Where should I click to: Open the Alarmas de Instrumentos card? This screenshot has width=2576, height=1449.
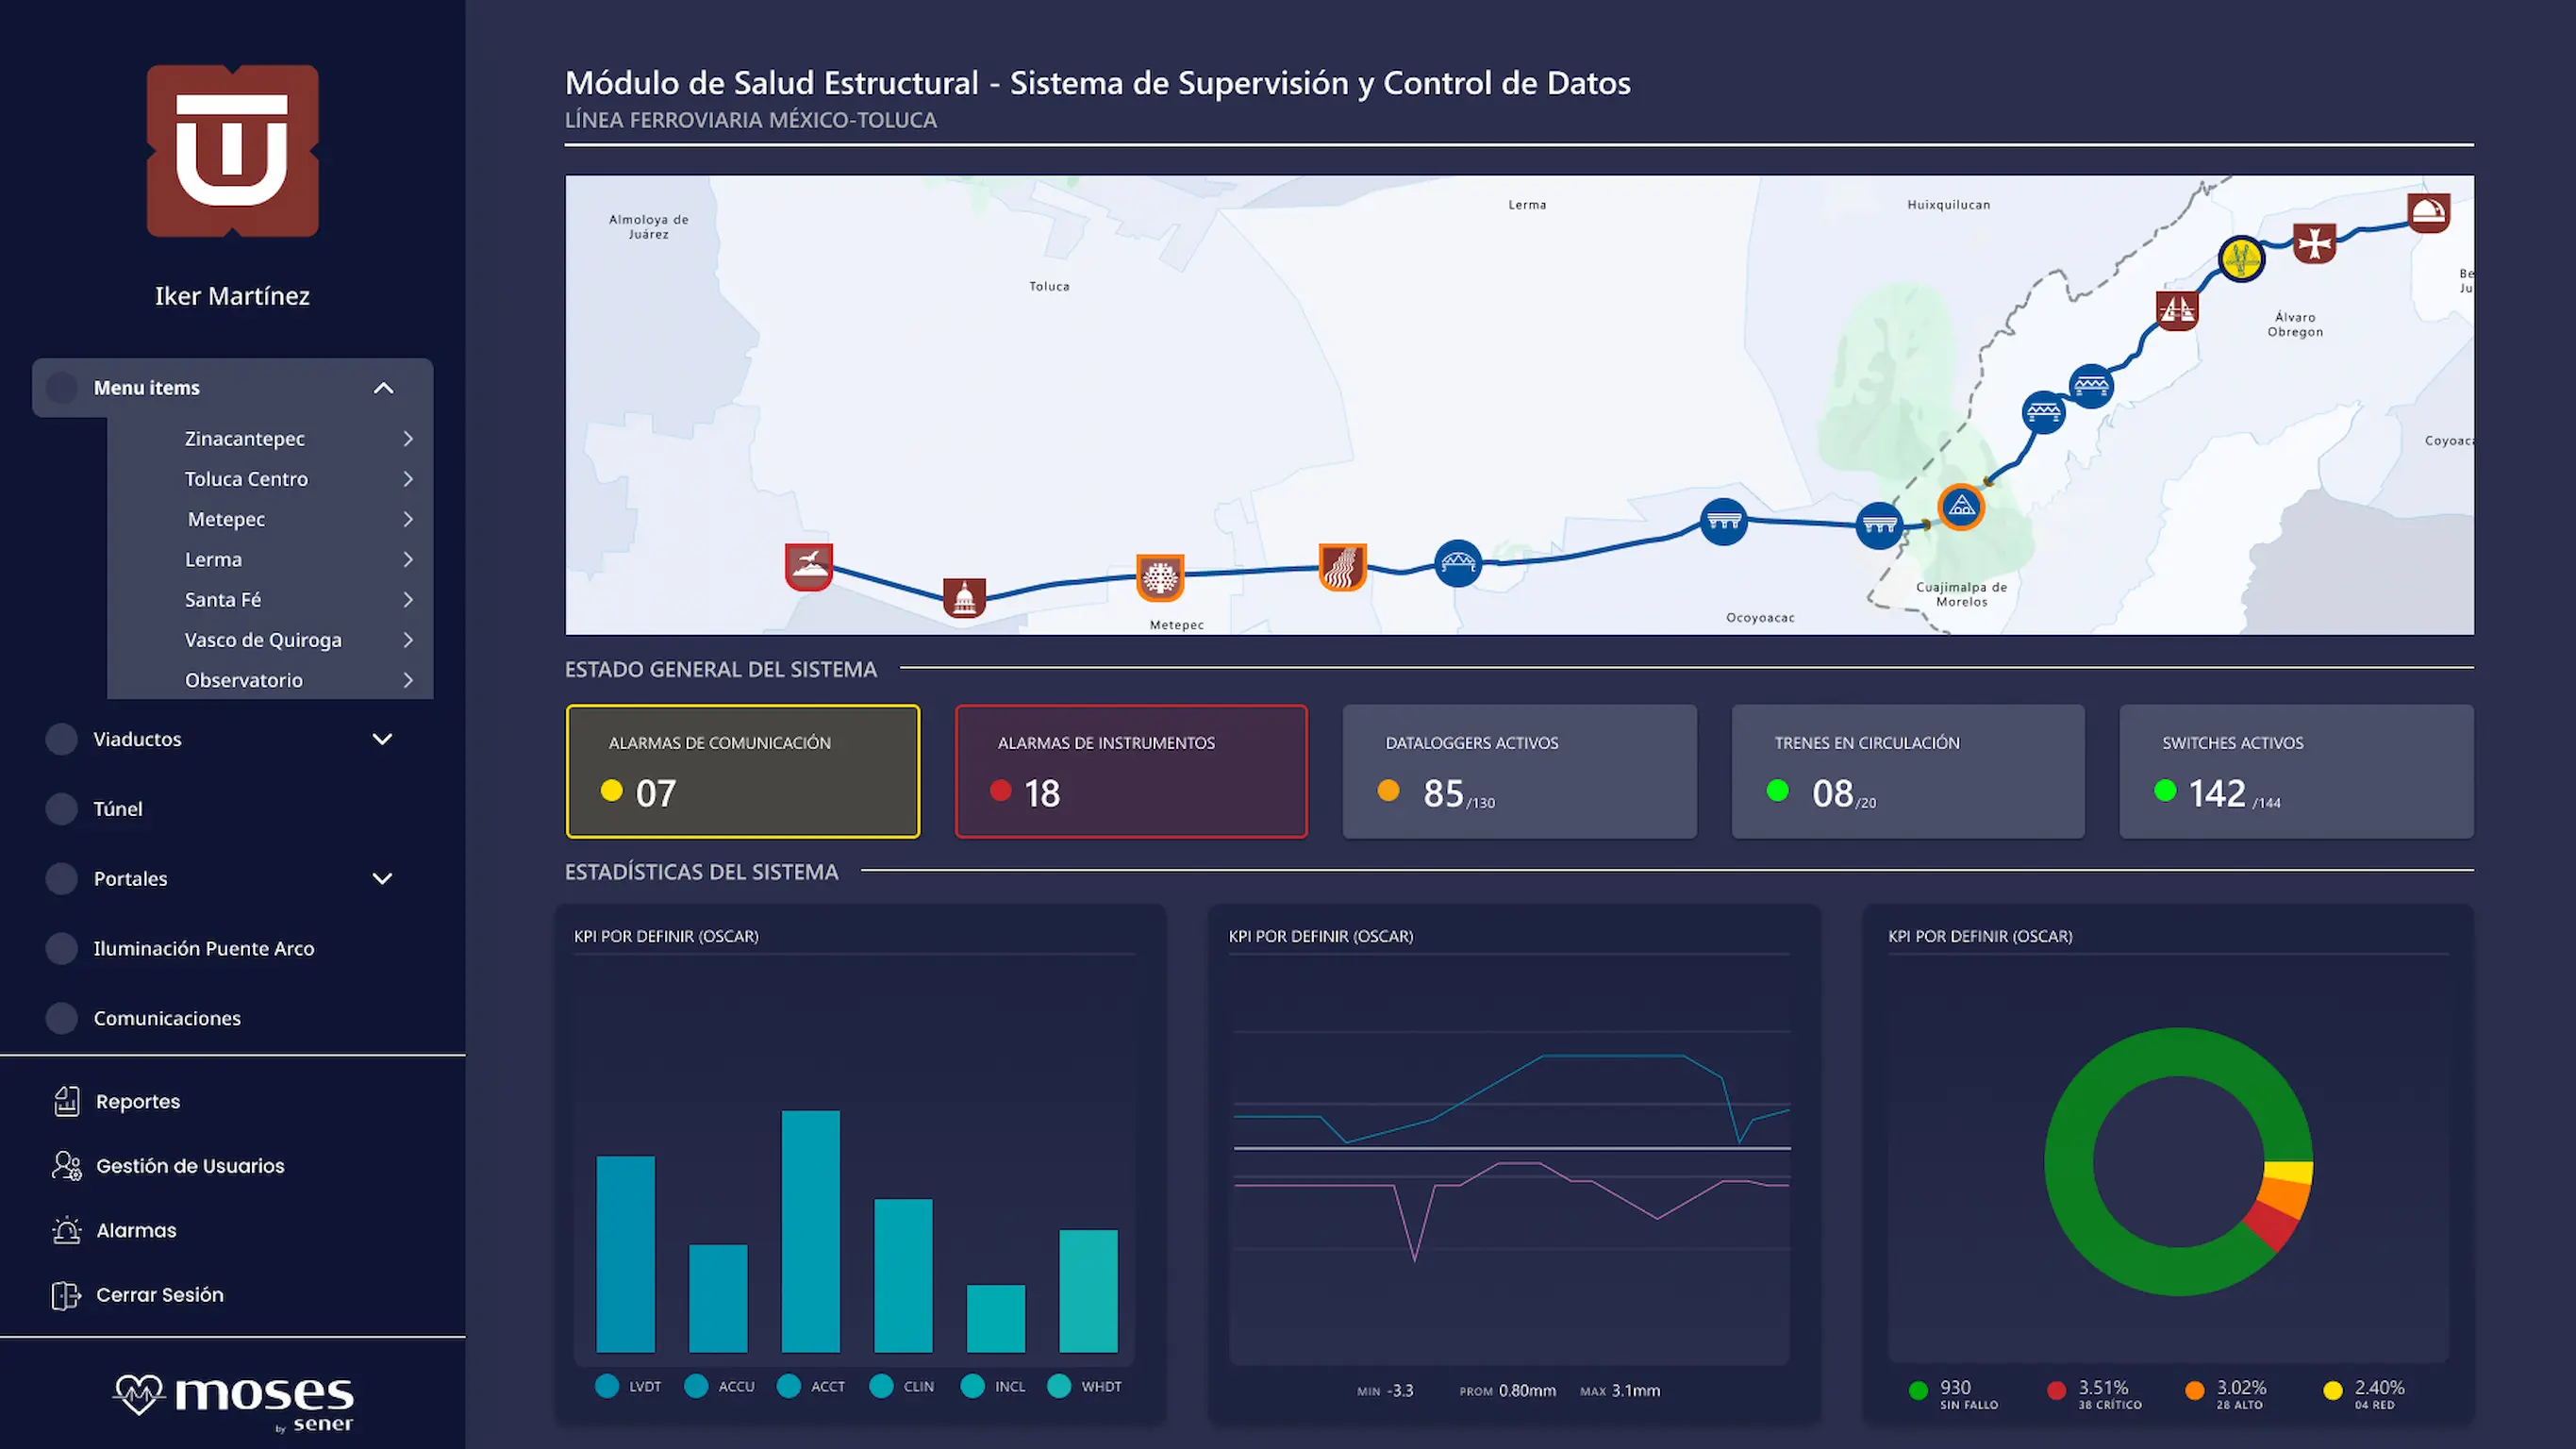1131,771
